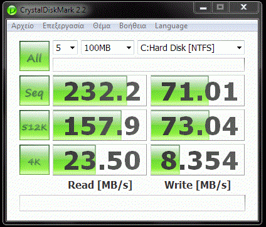
Task: Select the 512K write result 73.04
Action: coord(198,125)
